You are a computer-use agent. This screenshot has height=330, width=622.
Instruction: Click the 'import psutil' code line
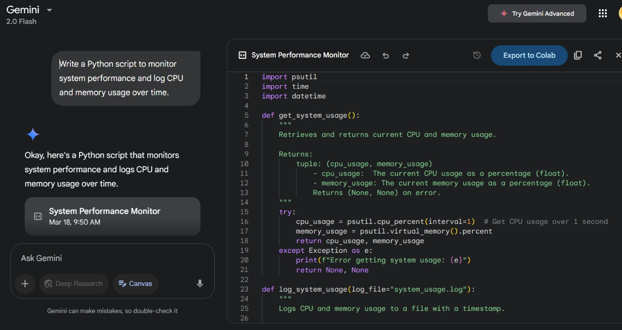[289, 77]
